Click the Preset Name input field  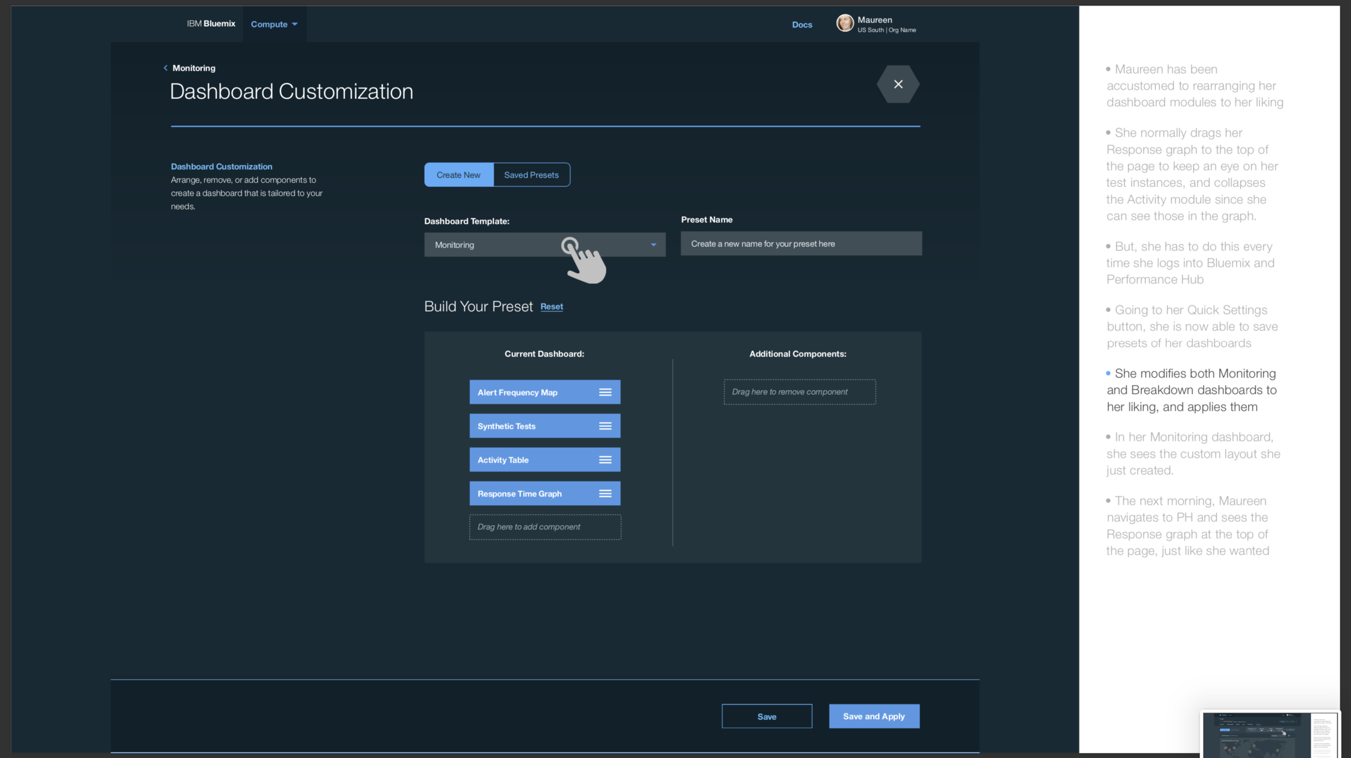point(801,244)
